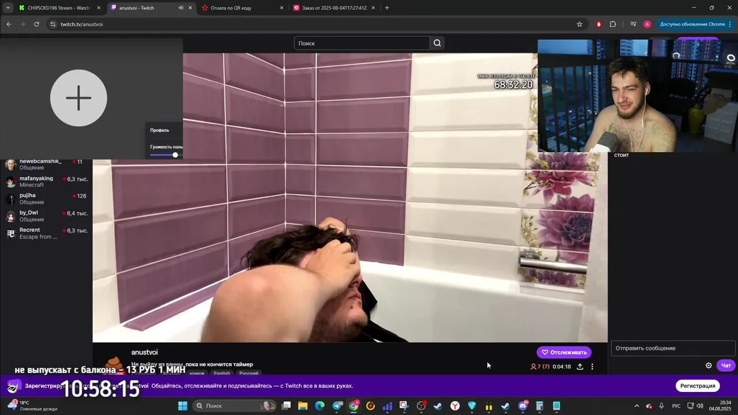Switch РУС input language indicator
738x415 pixels.
click(676, 406)
